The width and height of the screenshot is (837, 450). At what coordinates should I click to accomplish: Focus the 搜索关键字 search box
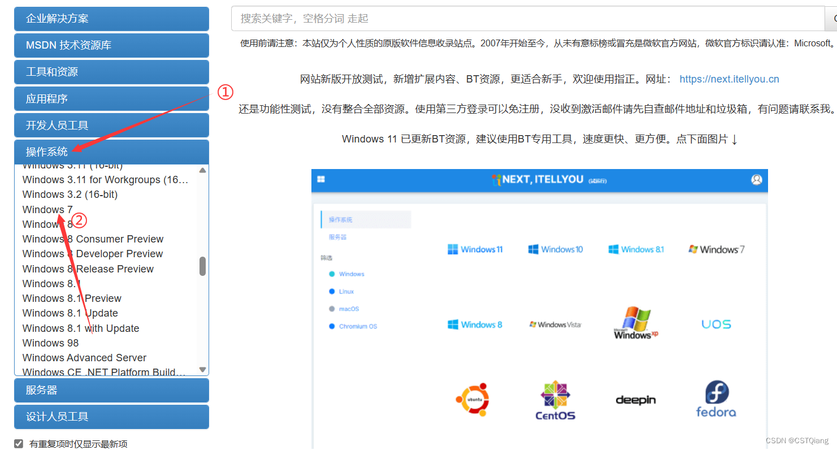point(528,19)
